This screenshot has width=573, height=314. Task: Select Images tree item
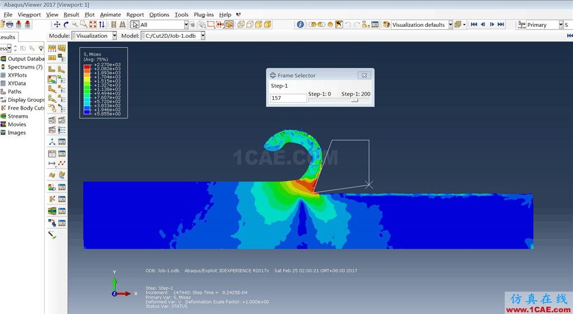coord(13,133)
